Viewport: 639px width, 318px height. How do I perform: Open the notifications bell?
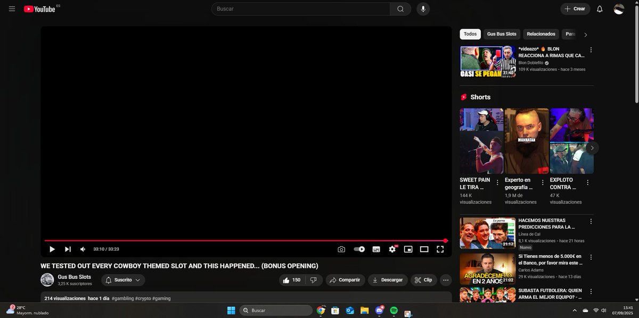pyautogui.click(x=600, y=9)
